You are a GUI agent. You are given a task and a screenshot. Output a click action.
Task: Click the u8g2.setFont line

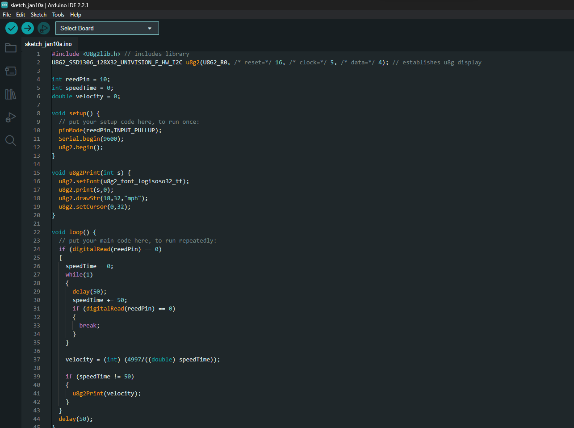pyautogui.click(x=124, y=181)
